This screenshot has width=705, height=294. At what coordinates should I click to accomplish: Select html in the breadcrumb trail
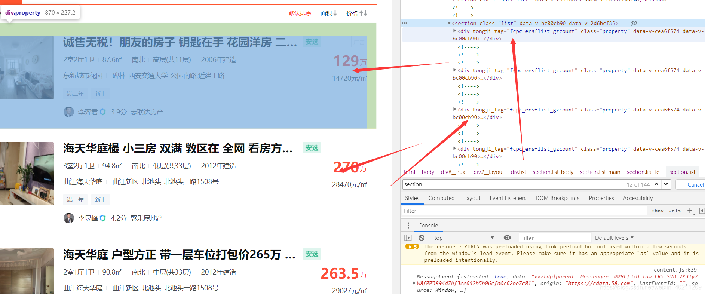[x=410, y=172]
